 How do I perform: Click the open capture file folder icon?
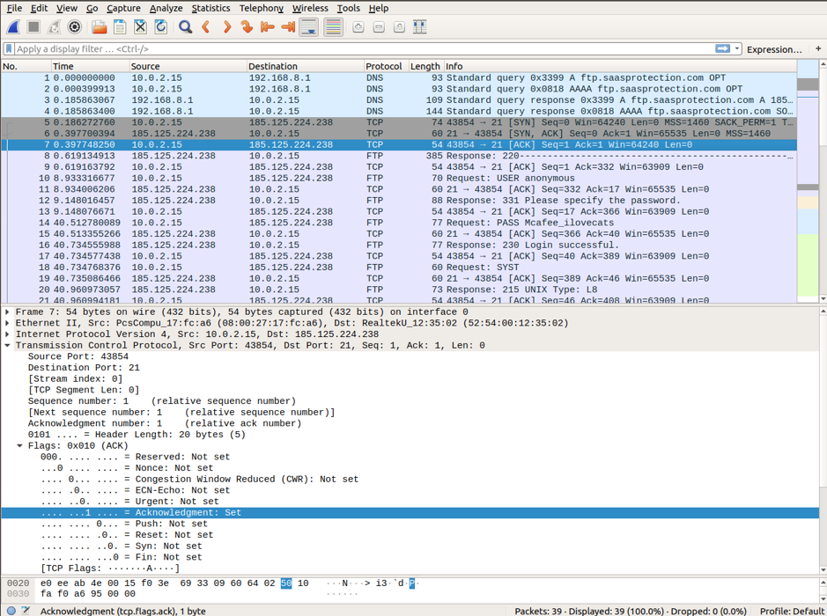[100, 27]
